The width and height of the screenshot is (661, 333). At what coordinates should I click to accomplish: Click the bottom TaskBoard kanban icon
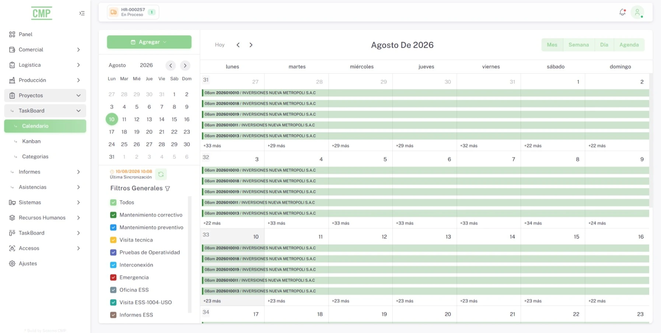point(12,233)
